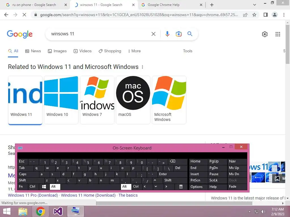Screen dimensions: 290x217
Task: Open File Explorer from taskbar
Action: [x=23, y=211]
